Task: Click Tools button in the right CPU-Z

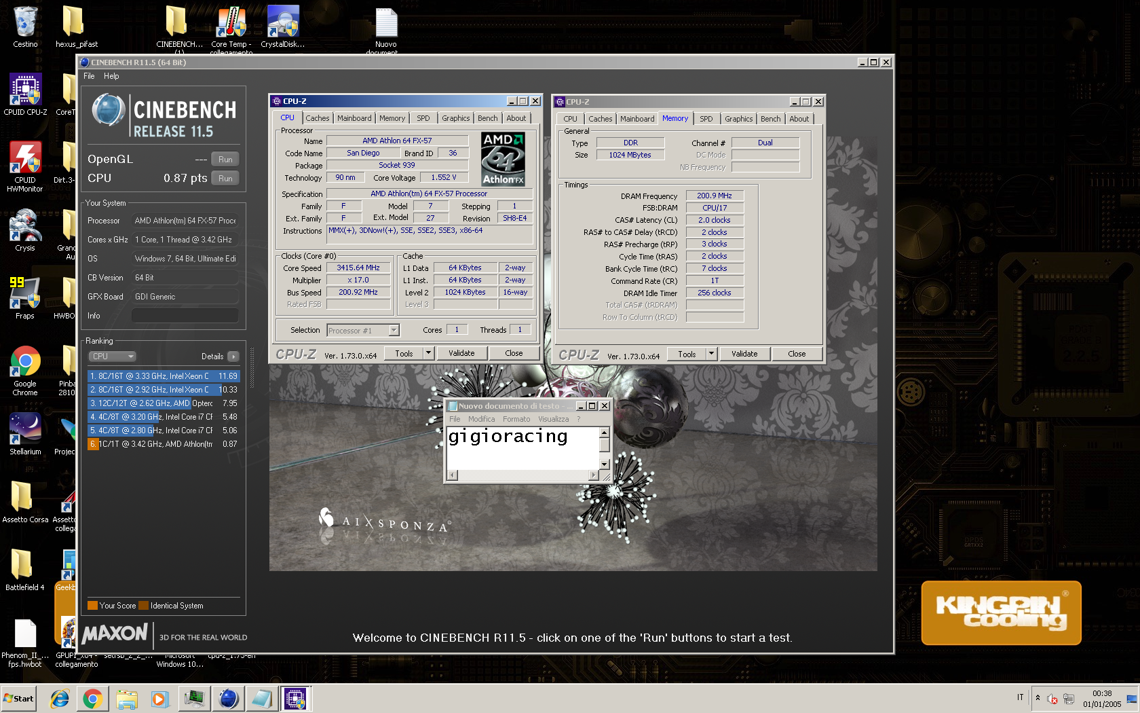Action: coord(687,354)
